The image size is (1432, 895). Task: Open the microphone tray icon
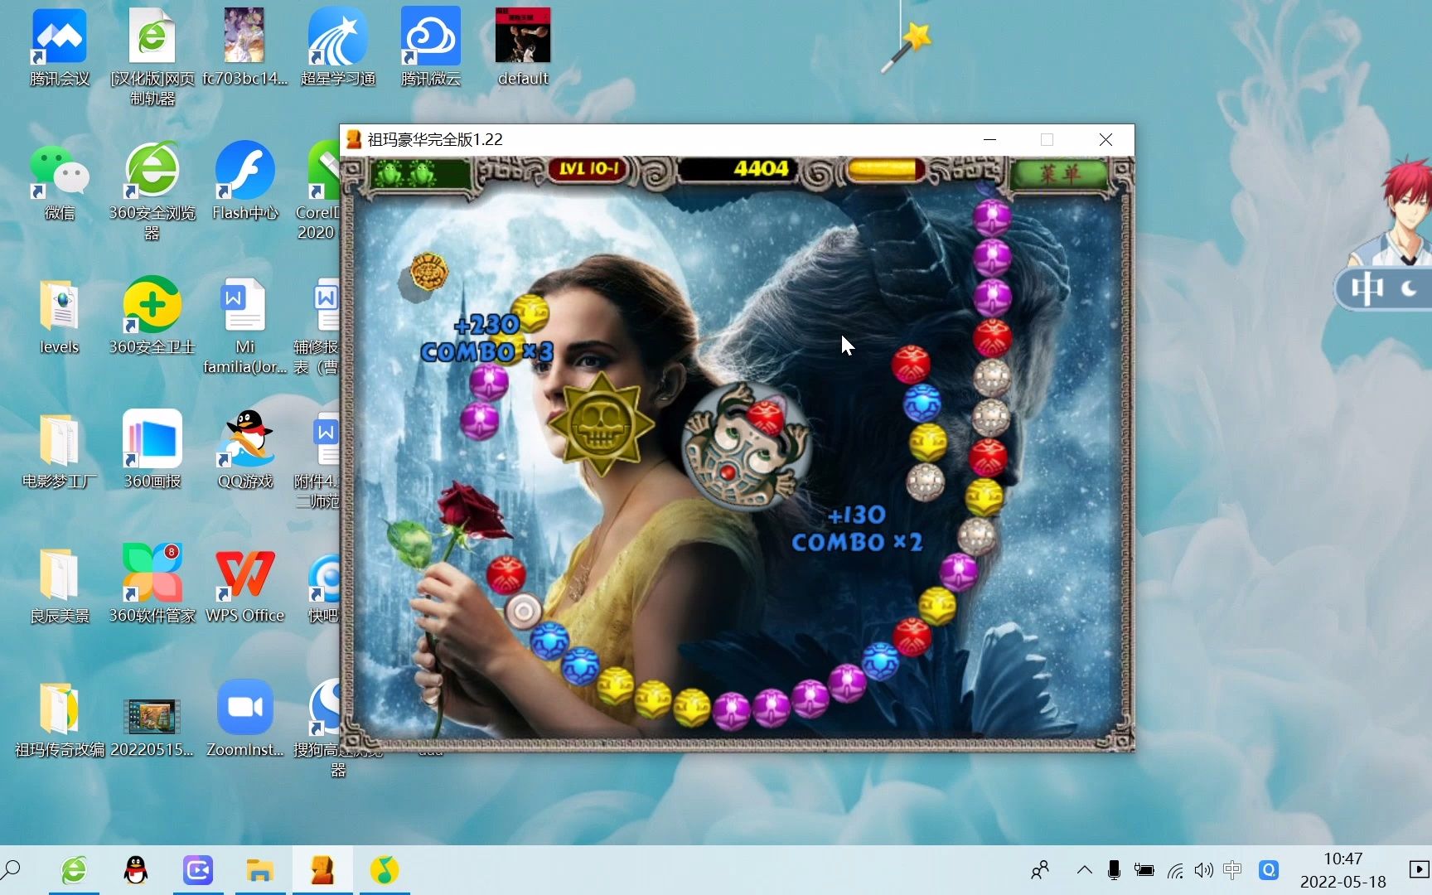(x=1114, y=870)
